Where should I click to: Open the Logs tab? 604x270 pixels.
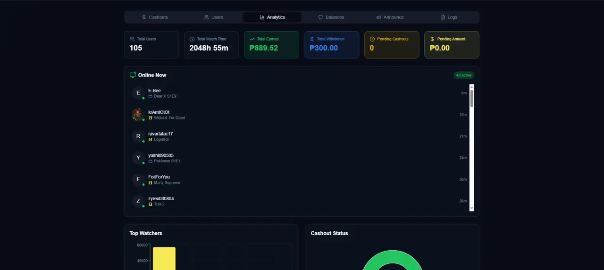449,17
